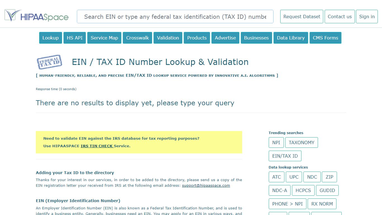382x215 pixels.
Task: Click the 'Adding your Tax ID to the directory' heading
Action: click(x=75, y=173)
